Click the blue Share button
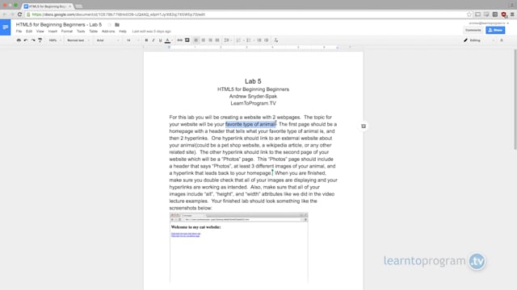This screenshot has width=517, height=290. click(x=495, y=30)
